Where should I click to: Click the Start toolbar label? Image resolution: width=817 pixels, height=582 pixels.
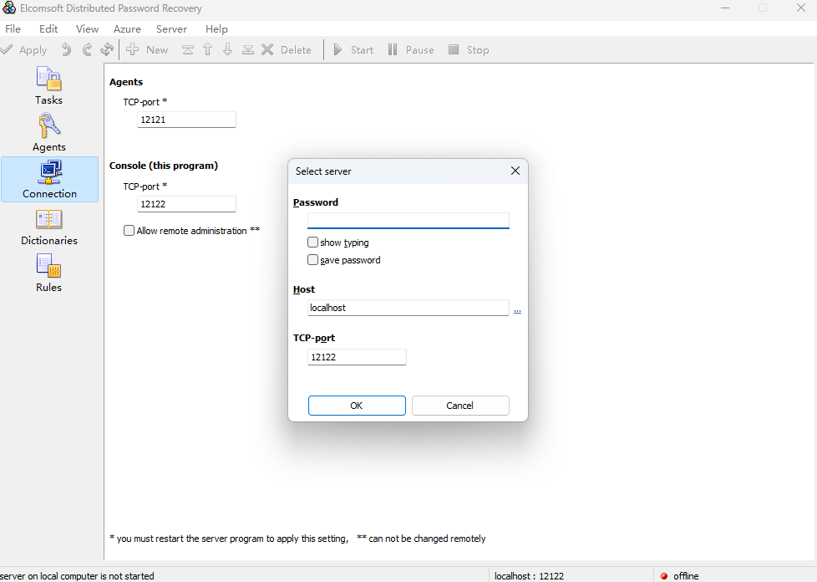(362, 49)
